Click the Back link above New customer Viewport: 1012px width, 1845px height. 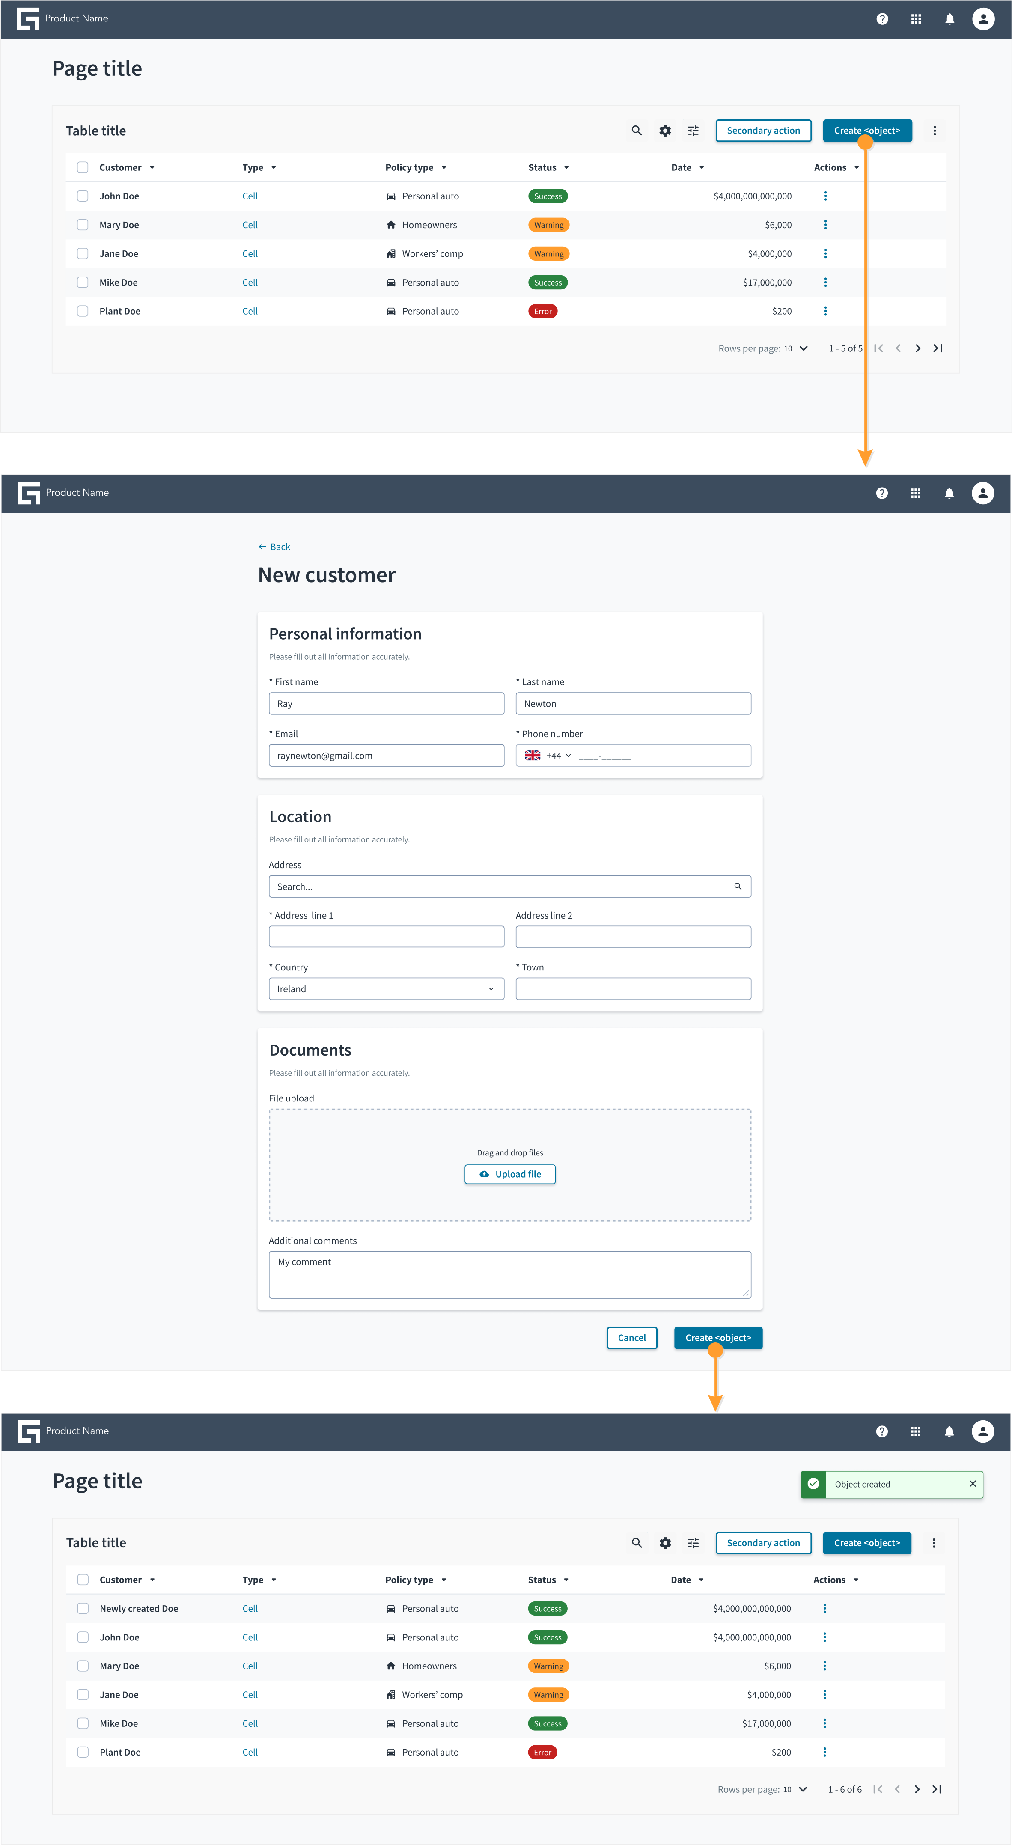click(x=274, y=547)
